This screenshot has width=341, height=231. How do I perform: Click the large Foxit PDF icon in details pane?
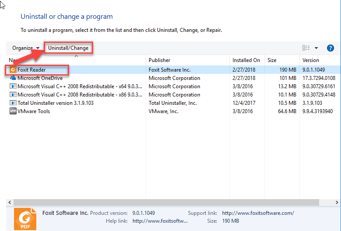[x=25, y=219]
